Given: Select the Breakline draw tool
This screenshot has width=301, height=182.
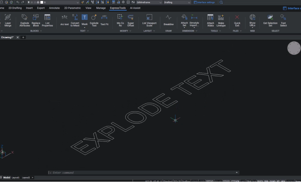Looking at the screenshot, I should coord(169,20).
